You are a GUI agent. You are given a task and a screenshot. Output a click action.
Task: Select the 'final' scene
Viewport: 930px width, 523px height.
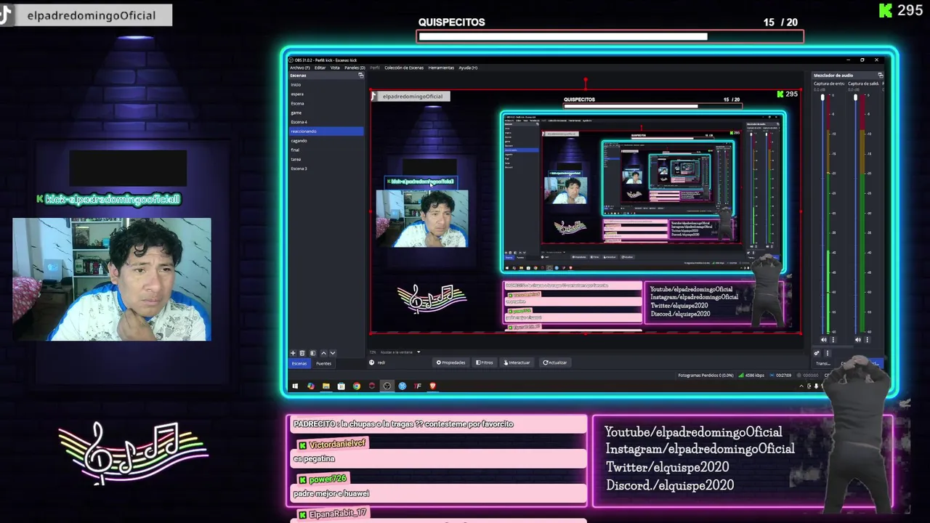[x=325, y=150]
